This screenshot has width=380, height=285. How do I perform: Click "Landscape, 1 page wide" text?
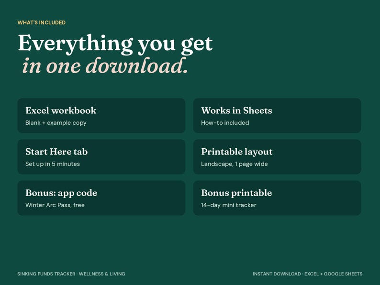(x=235, y=164)
